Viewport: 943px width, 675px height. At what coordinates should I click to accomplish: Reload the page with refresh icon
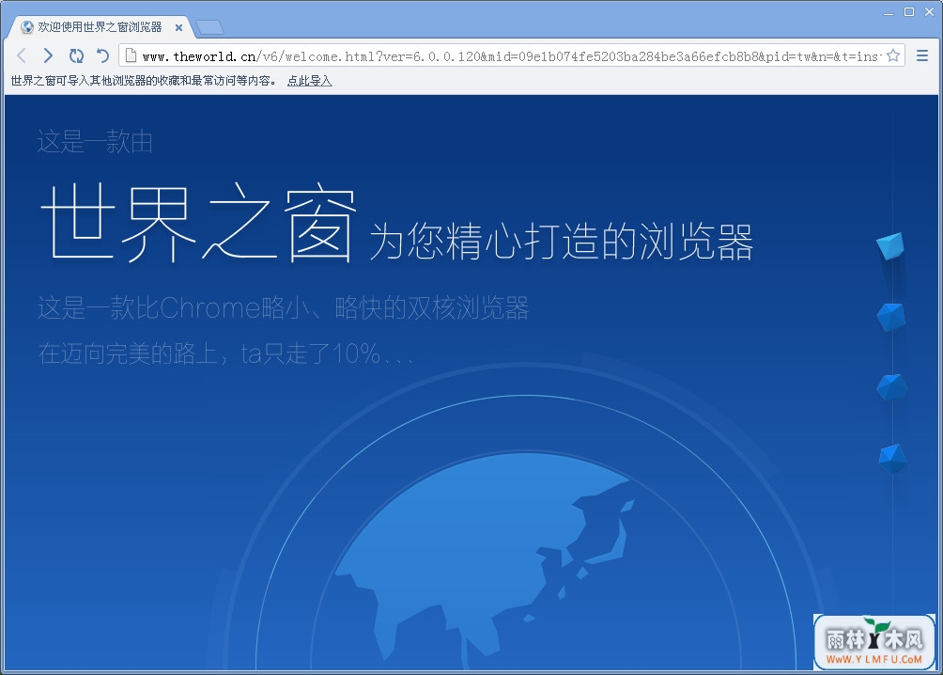click(76, 56)
